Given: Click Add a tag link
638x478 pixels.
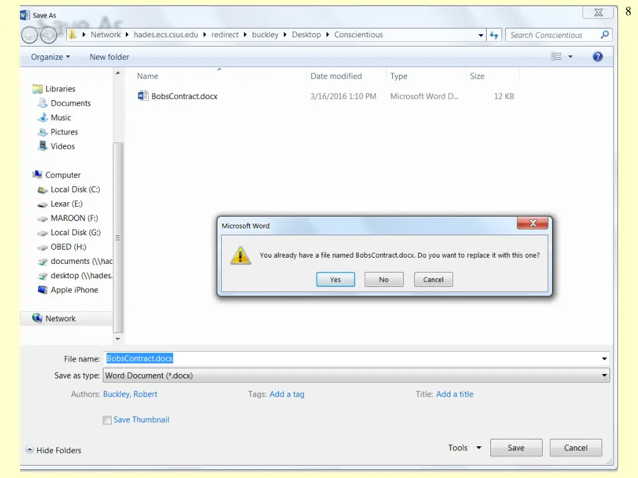Looking at the screenshot, I should pos(287,394).
